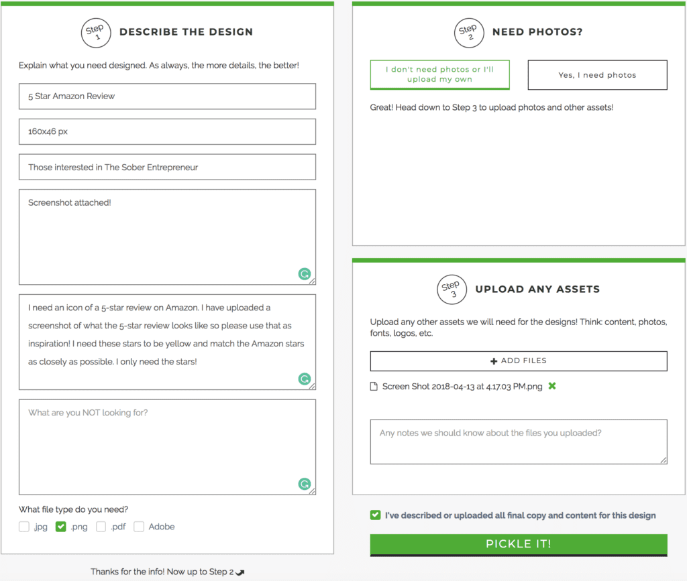The width and height of the screenshot is (687, 581).
Task: Check the .pdf file type box
Action: click(x=101, y=526)
